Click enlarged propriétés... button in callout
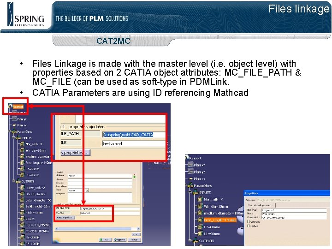Screen dimensions: 332x249 pos(75,153)
